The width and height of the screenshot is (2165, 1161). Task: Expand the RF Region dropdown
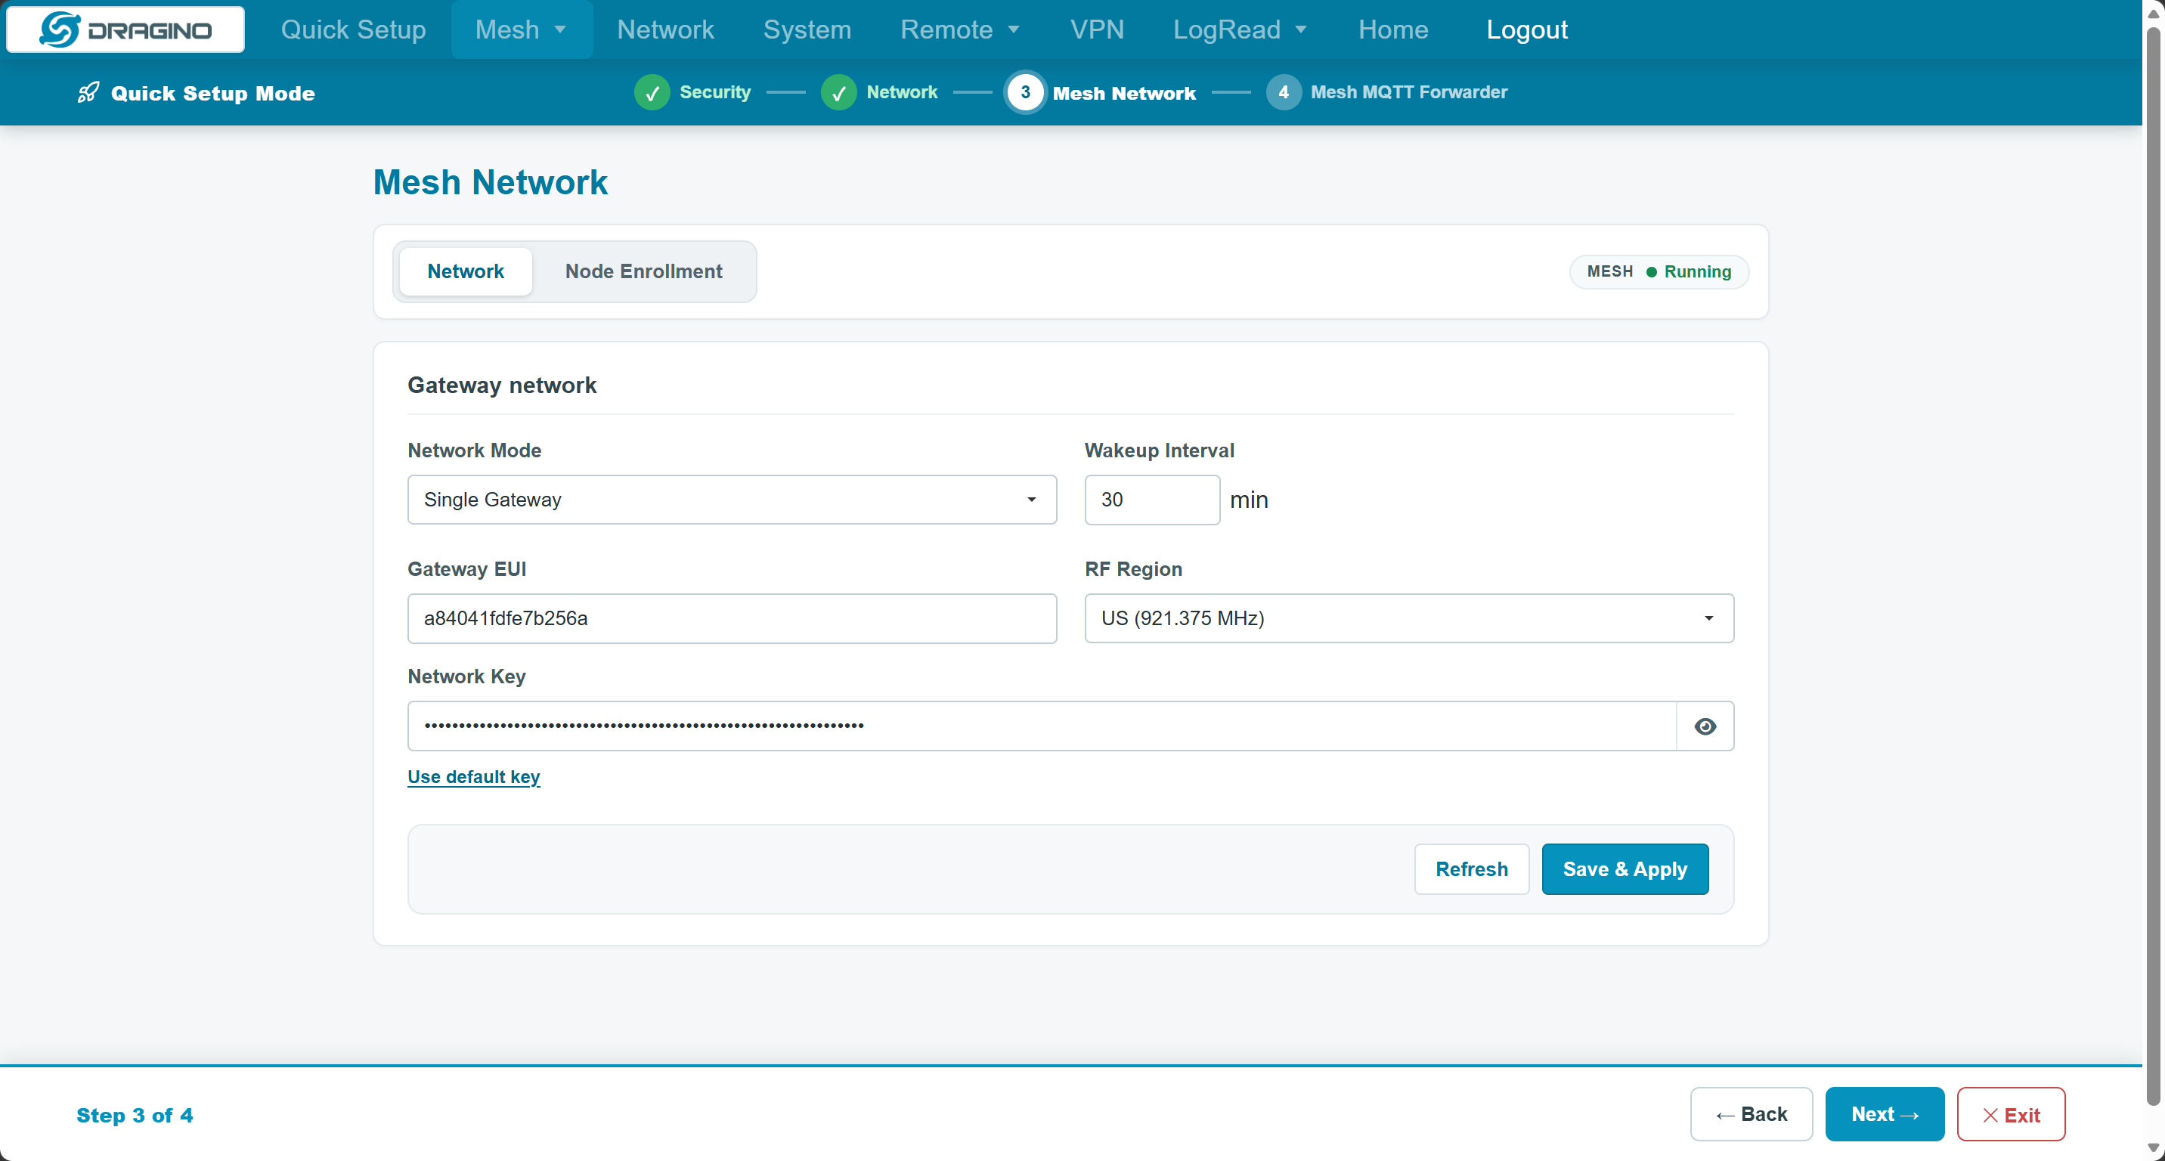pyautogui.click(x=1408, y=618)
